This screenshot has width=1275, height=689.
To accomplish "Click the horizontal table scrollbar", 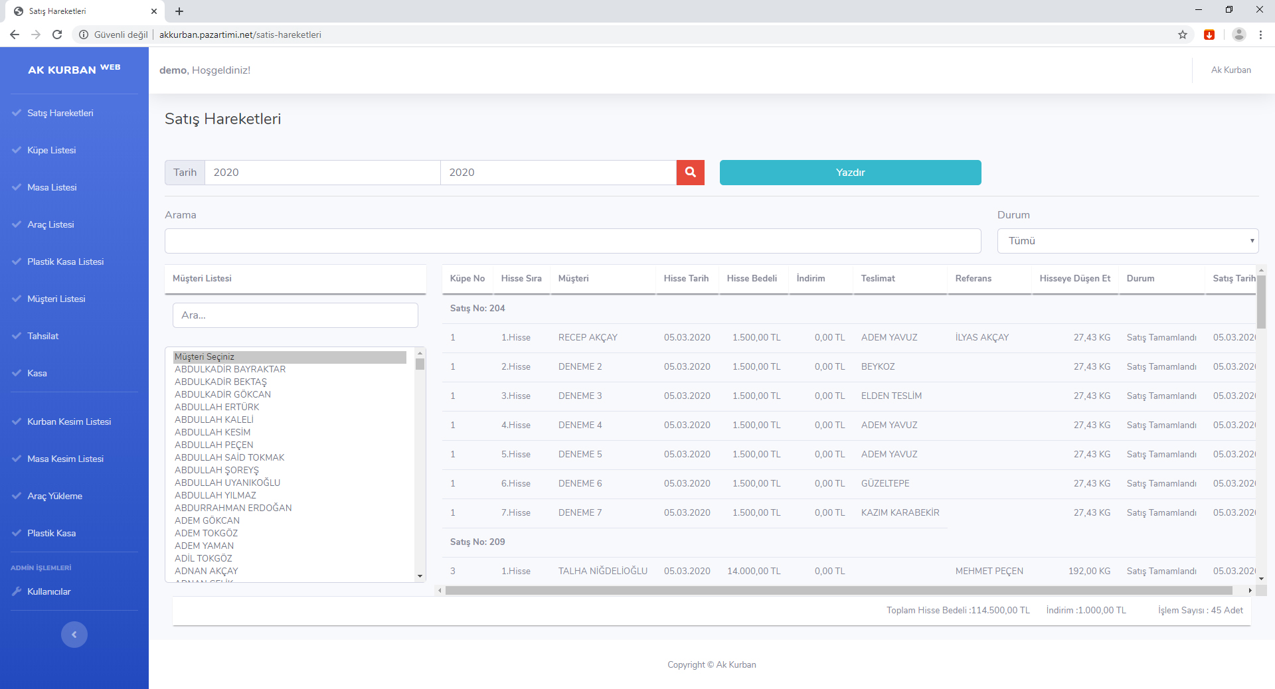I will [x=838, y=590].
